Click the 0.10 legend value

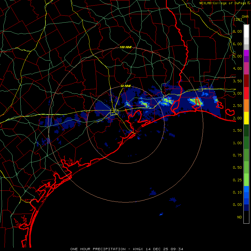(237, 192)
